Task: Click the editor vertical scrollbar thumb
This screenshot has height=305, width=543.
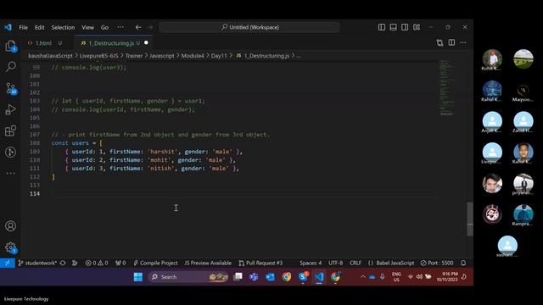Action: pos(469,219)
